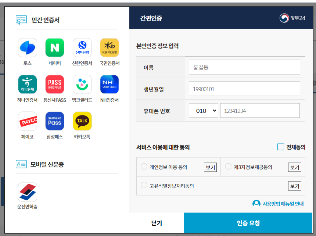Open the phone prefix 010 dropdown
Screen dimensions: 316x236
click(x=204, y=110)
